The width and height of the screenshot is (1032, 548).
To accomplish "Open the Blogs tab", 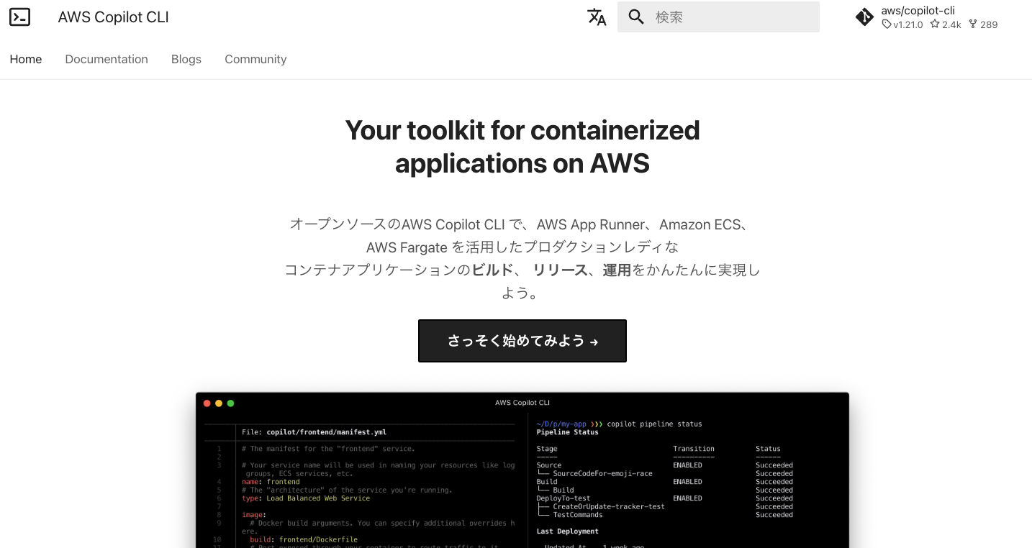I will [x=186, y=59].
